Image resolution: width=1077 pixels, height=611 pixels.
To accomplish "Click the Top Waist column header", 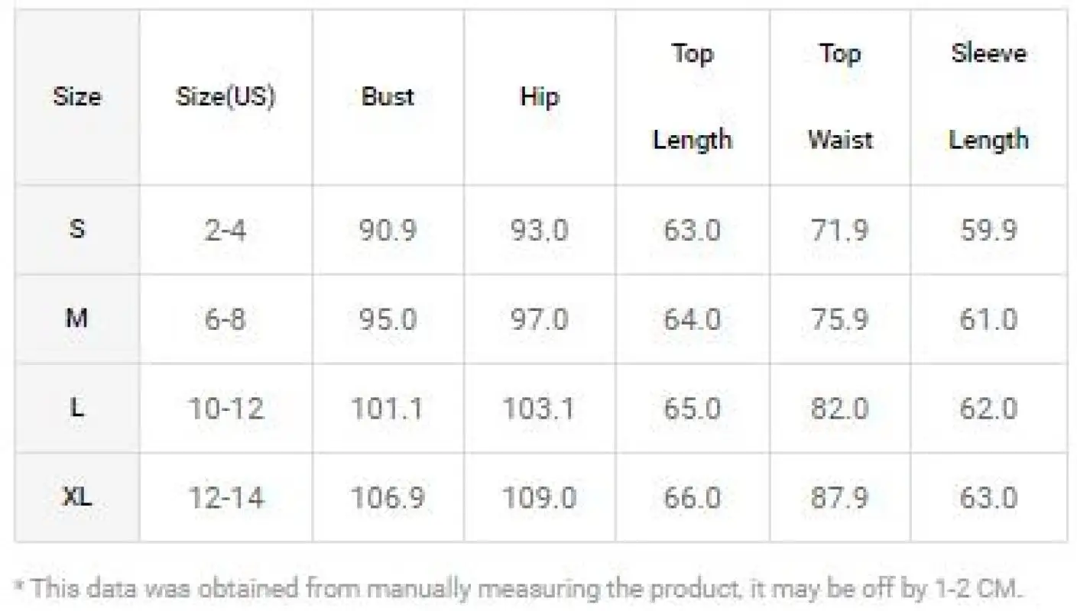I will click(x=839, y=96).
